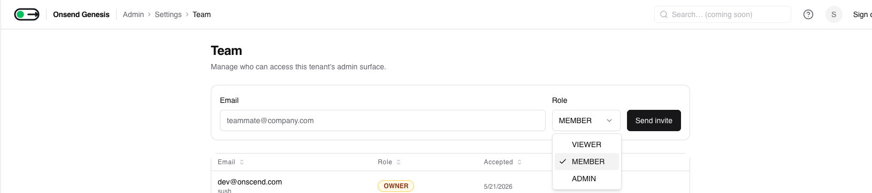Focus the teammate email input field
The width and height of the screenshot is (872, 193).
[383, 120]
